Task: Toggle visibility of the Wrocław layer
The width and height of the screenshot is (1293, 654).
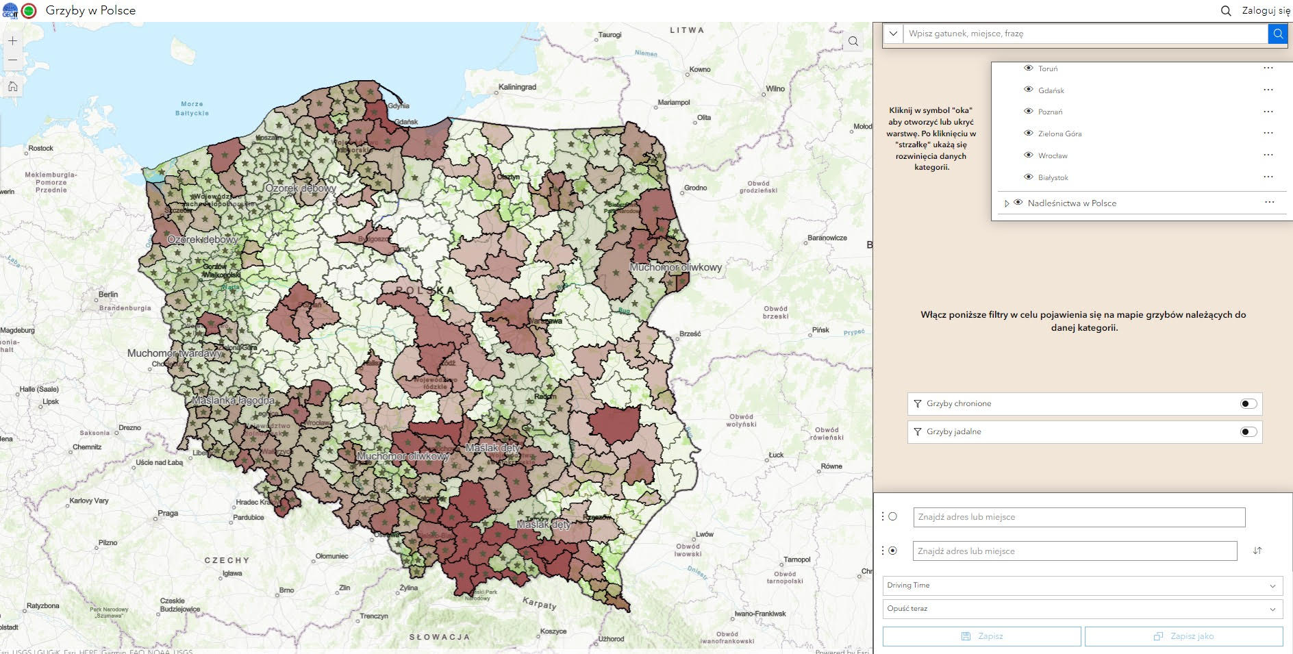Action: pyautogui.click(x=1028, y=155)
